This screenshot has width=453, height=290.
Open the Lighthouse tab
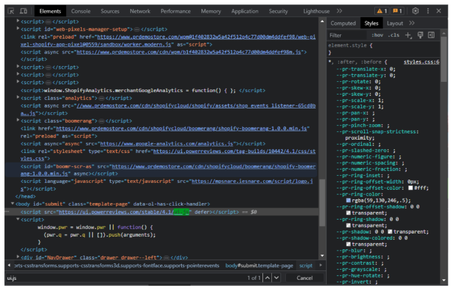[x=316, y=11]
